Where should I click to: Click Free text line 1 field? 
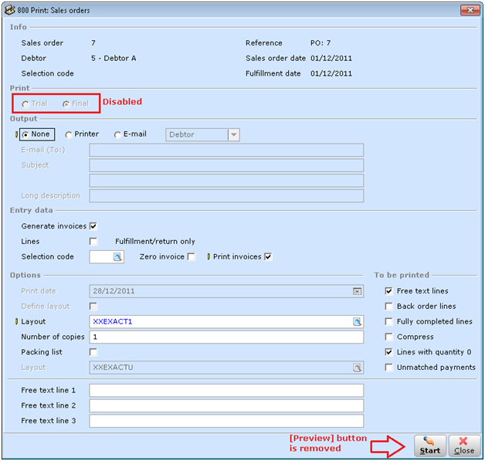[226, 391]
